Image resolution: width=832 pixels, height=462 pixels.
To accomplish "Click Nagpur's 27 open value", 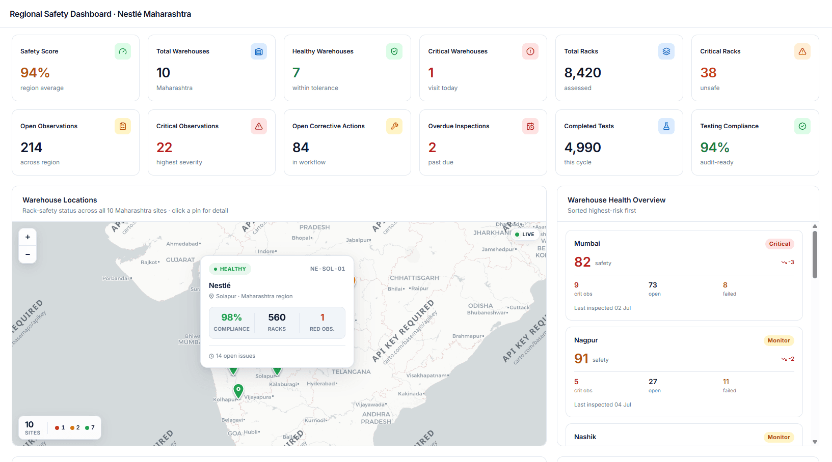I will point(653,382).
